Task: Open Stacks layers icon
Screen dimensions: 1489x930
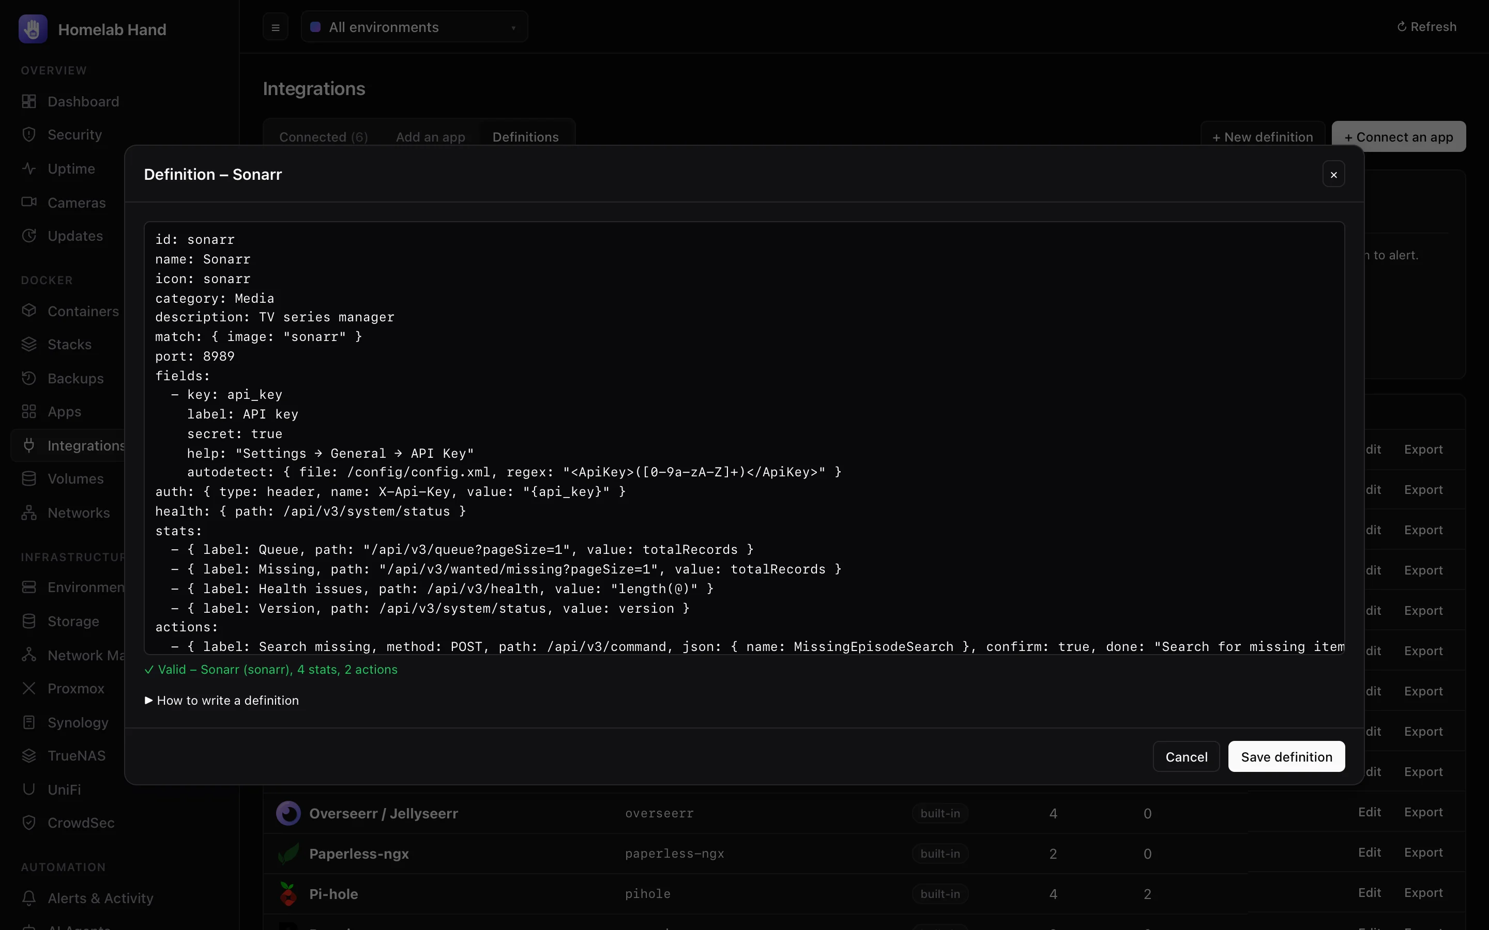Action: pyautogui.click(x=29, y=345)
